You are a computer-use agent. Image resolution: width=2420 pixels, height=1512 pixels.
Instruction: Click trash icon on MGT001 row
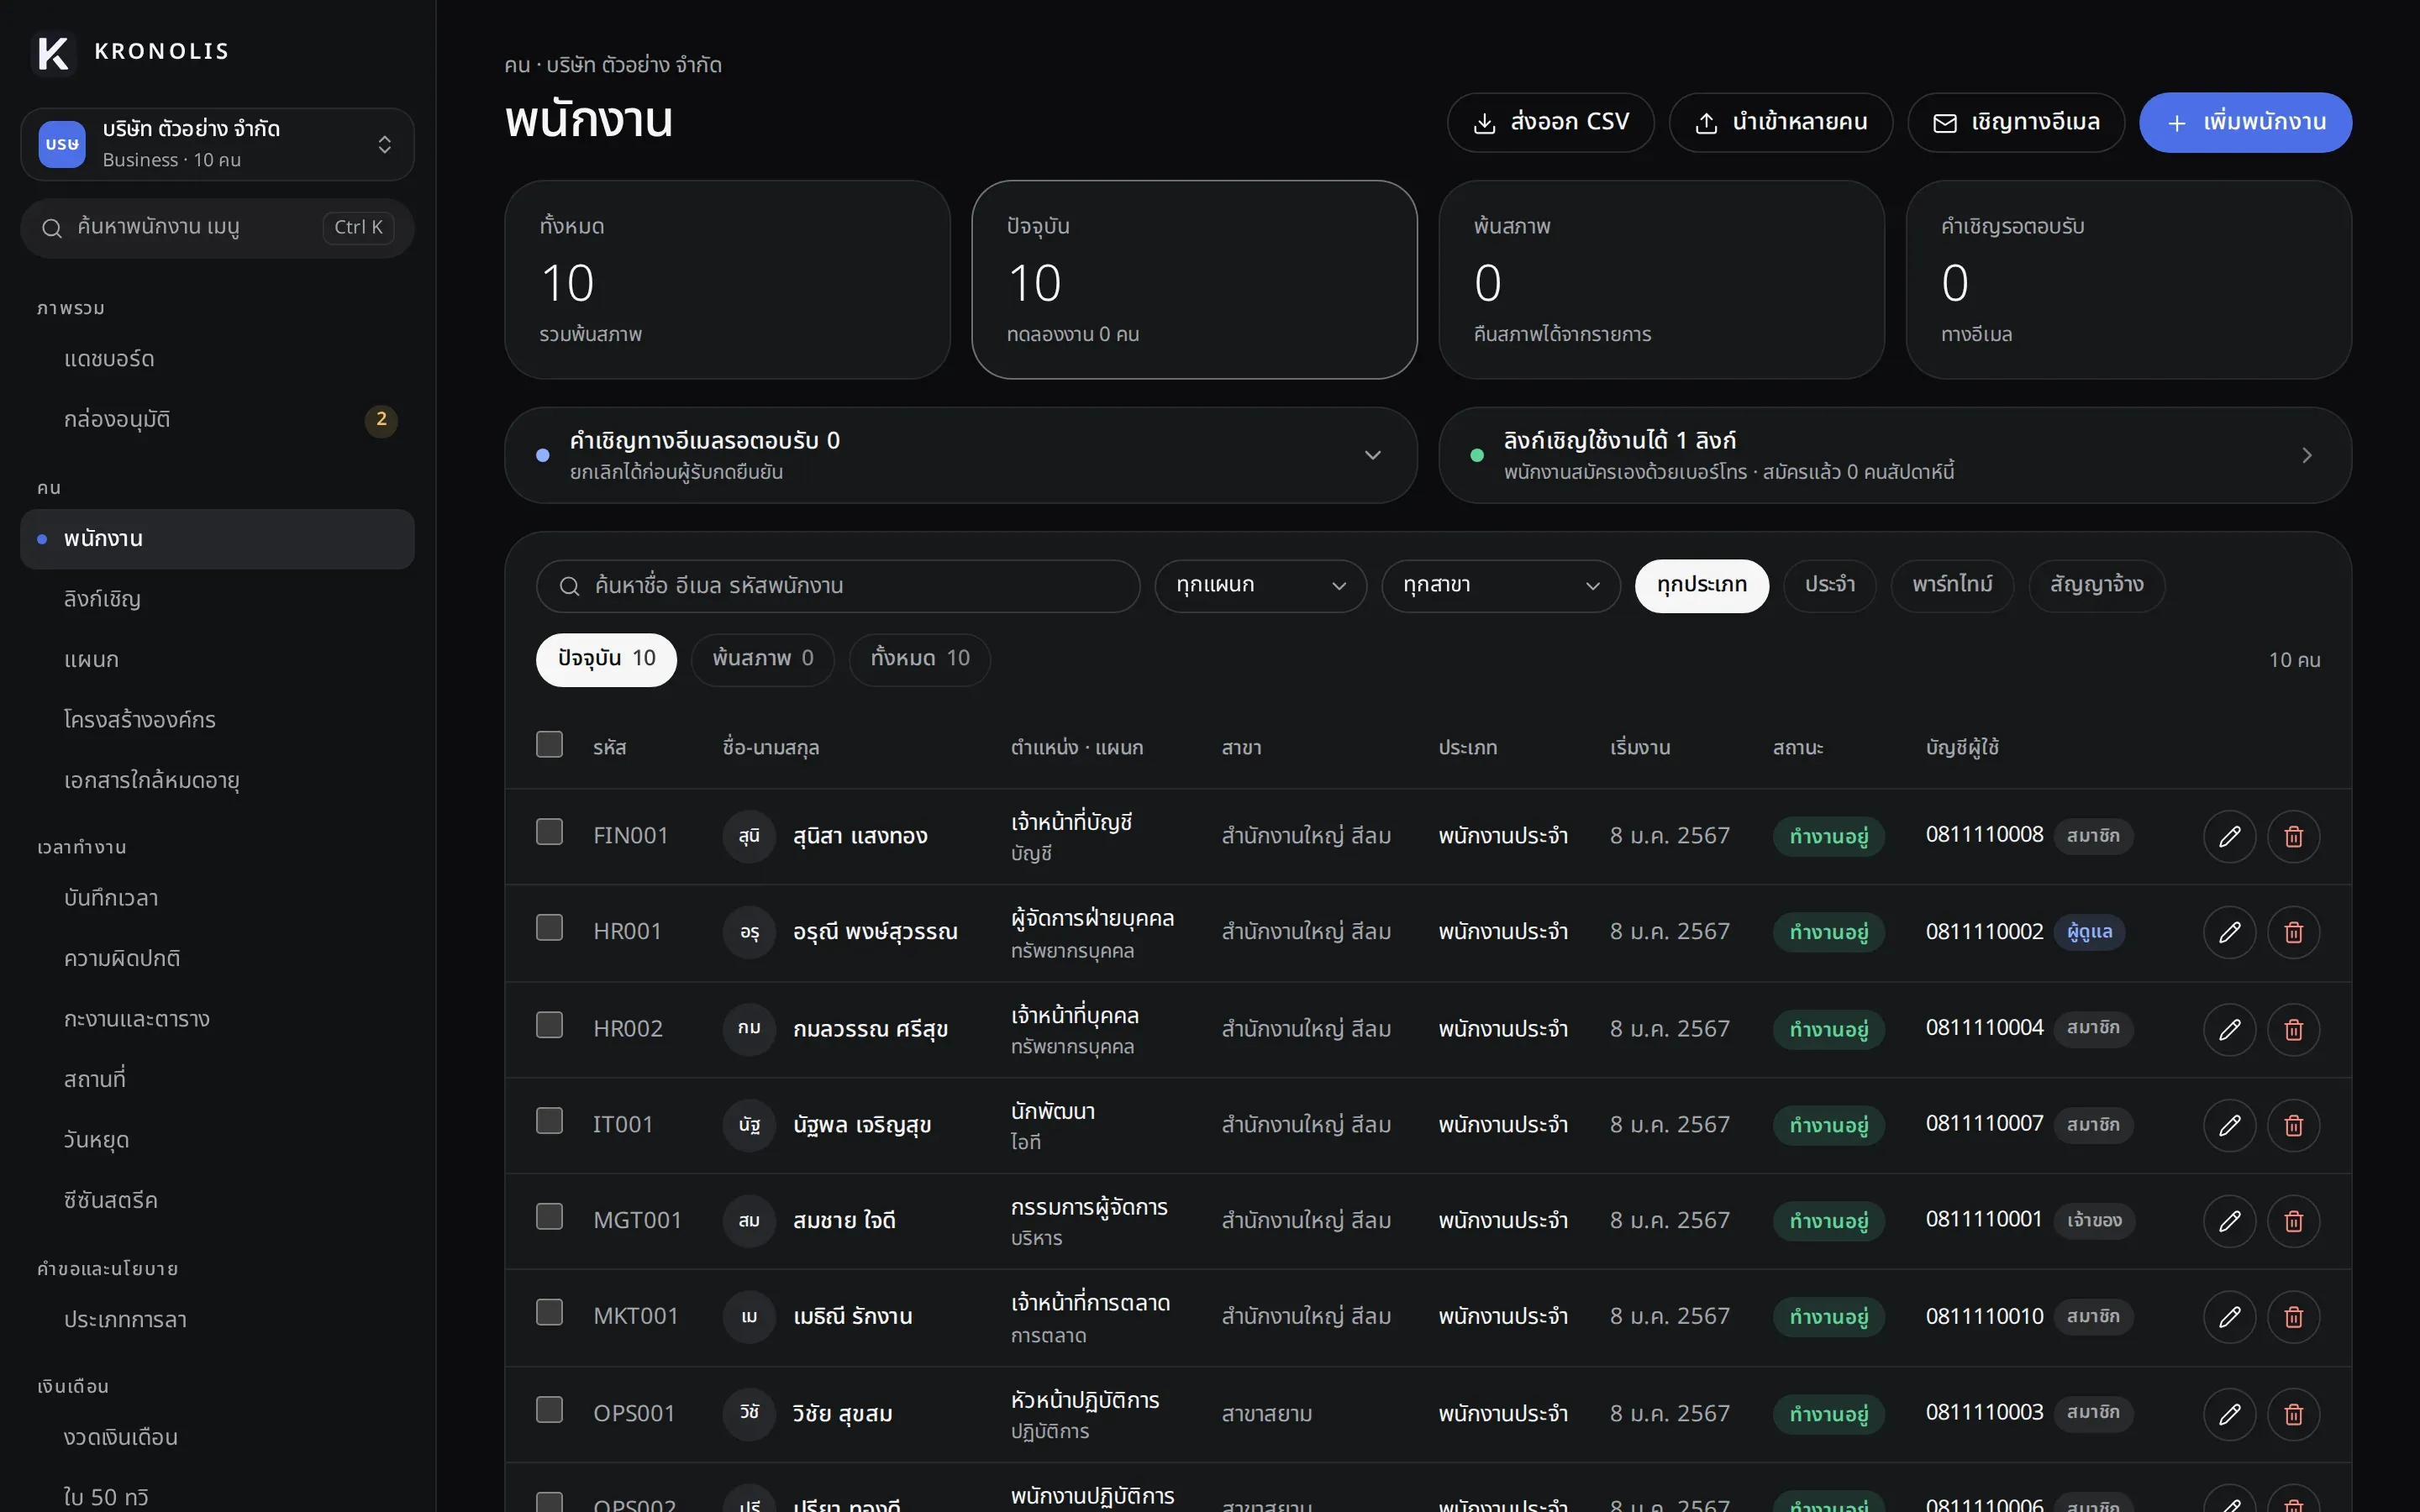(x=2293, y=1221)
